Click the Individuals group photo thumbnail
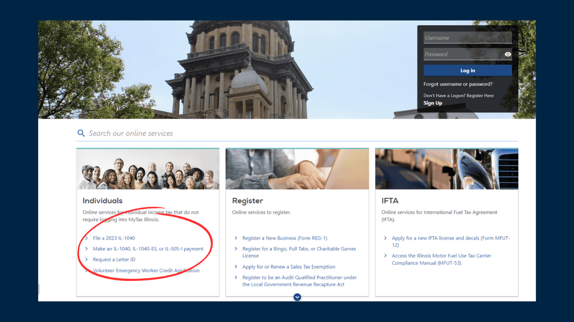Viewport: 574px width, 322px height. tap(147, 169)
